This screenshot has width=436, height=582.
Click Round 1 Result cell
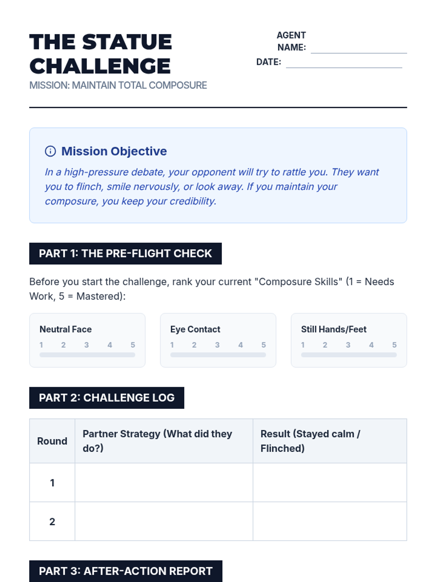(x=330, y=482)
